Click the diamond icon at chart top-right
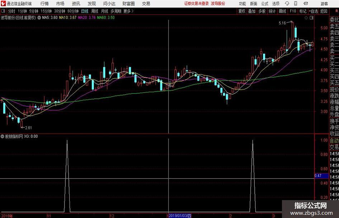This screenshot has width=339, height=218. click(306, 18)
